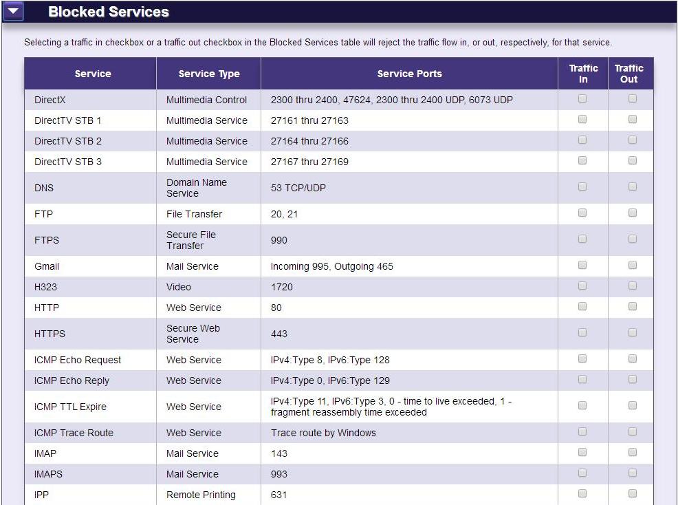Click the Traffic In column header
Image resolution: width=678 pixels, height=505 pixels.
click(583, 74)
